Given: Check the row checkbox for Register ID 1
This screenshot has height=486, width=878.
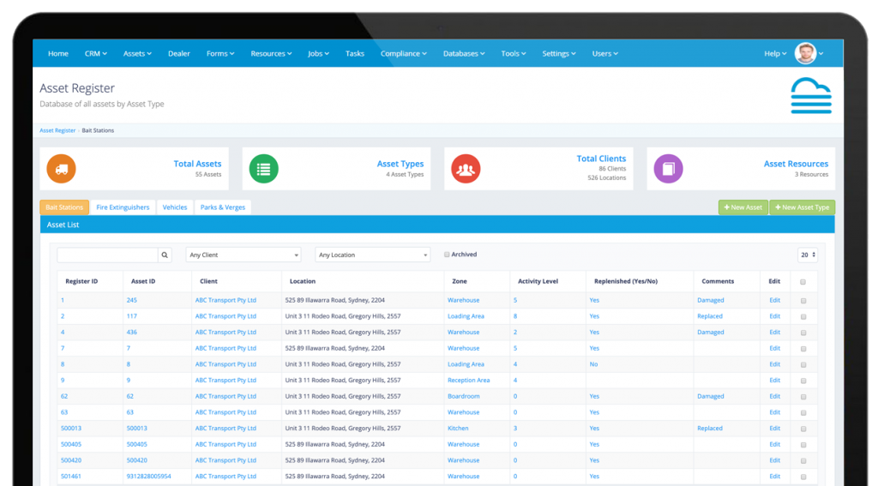Looking at the screenshot, I should (x=803, y=301).
